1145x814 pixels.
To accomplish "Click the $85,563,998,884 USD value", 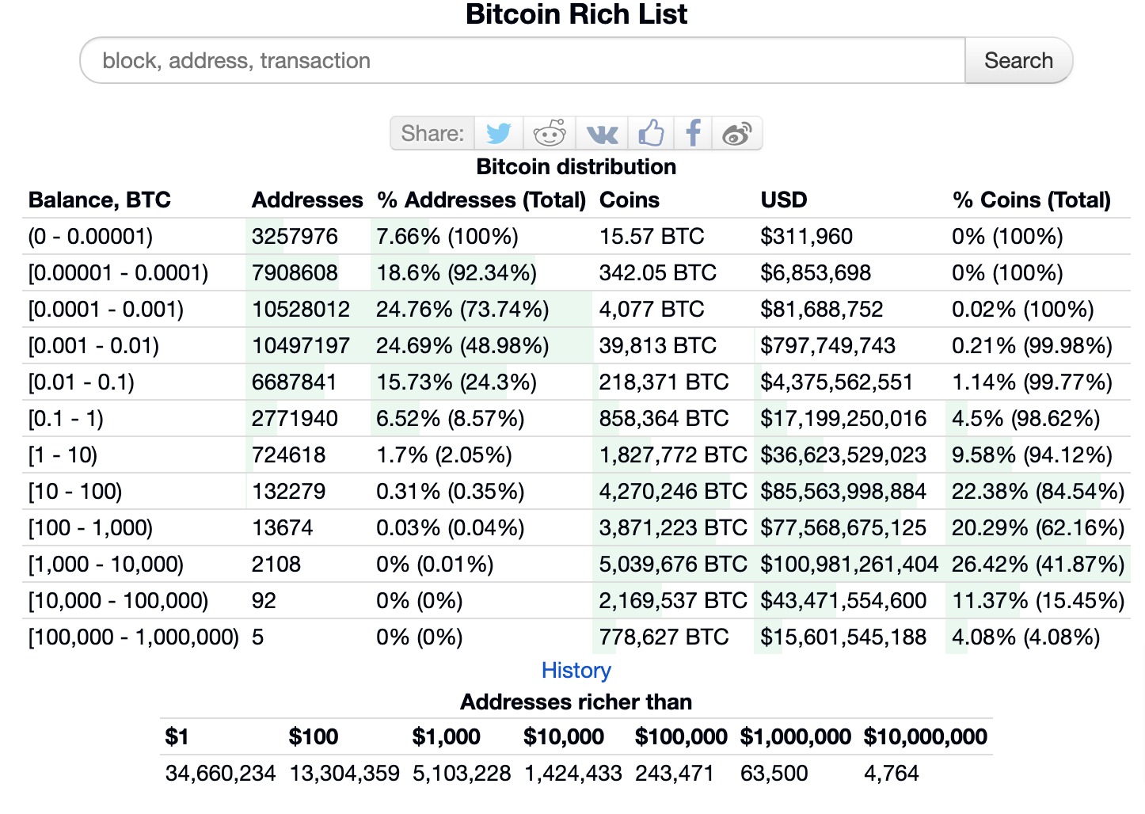I will pyautogui.click(x=843, y=491).
